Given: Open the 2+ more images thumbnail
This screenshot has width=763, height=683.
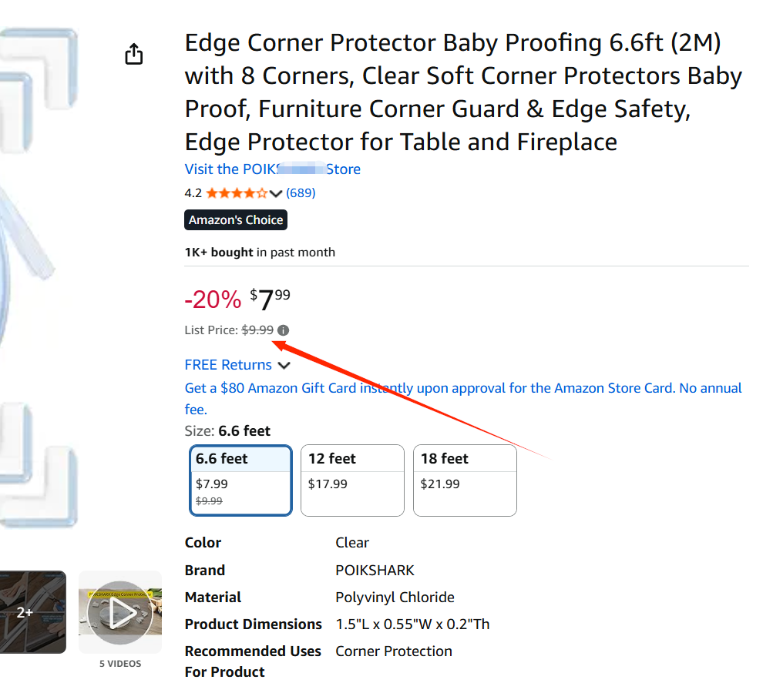Looking at the screenshot, I should pos(31,612).
